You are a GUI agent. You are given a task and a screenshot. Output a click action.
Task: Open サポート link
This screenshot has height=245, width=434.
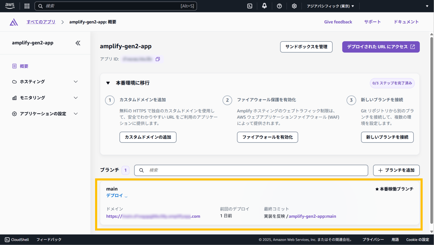click(372, 22)
